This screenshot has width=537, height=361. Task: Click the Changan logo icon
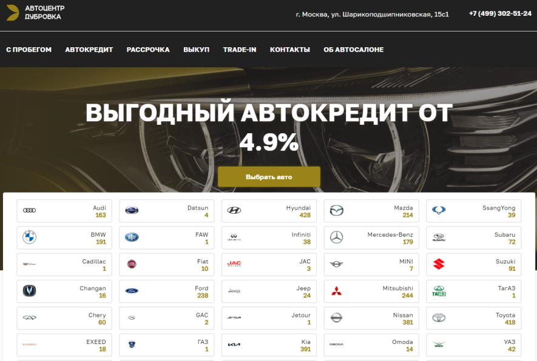[x=29, y=291]
